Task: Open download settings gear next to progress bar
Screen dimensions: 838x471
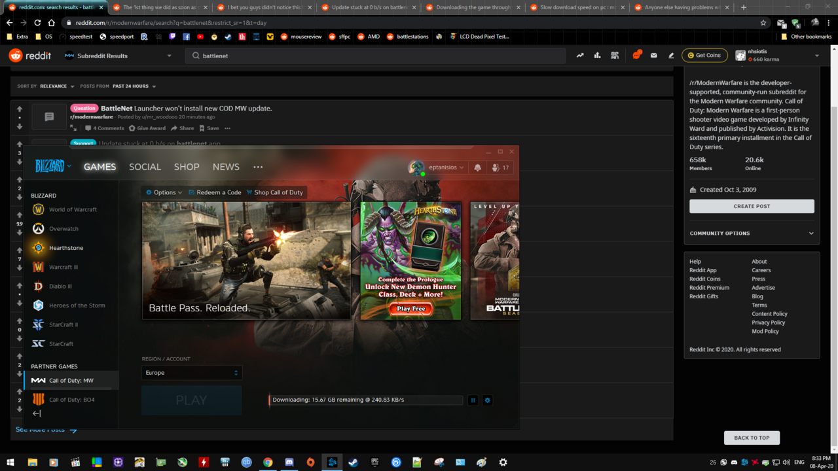Action: [487, 400]
